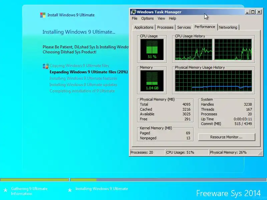This screenshot has height=200, width=267.
Task: Click the colorful icon next to Copying Windows 9 Ultimate files
Action: pos(46,66)
